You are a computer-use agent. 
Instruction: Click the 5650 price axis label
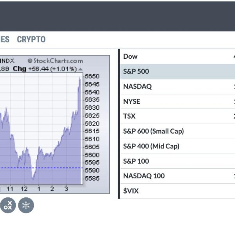tap(92, 76)
